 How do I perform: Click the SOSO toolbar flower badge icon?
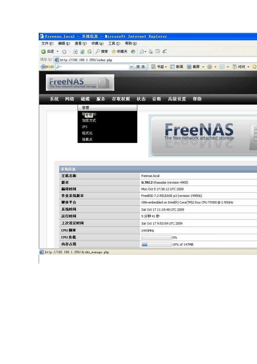[x=210, y=67]
